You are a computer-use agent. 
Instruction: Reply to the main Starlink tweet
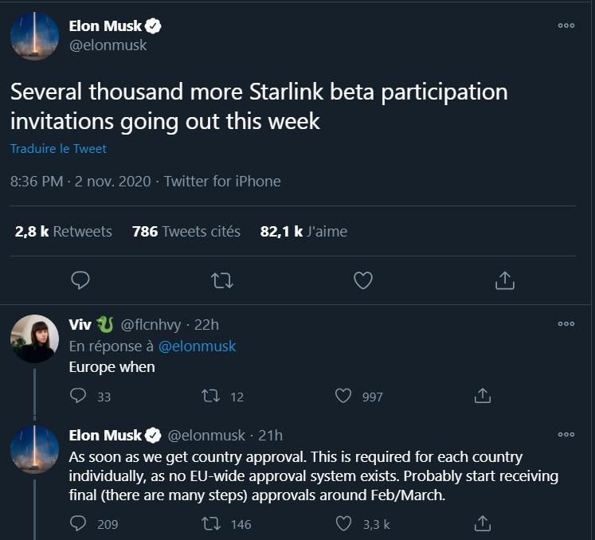80,280
